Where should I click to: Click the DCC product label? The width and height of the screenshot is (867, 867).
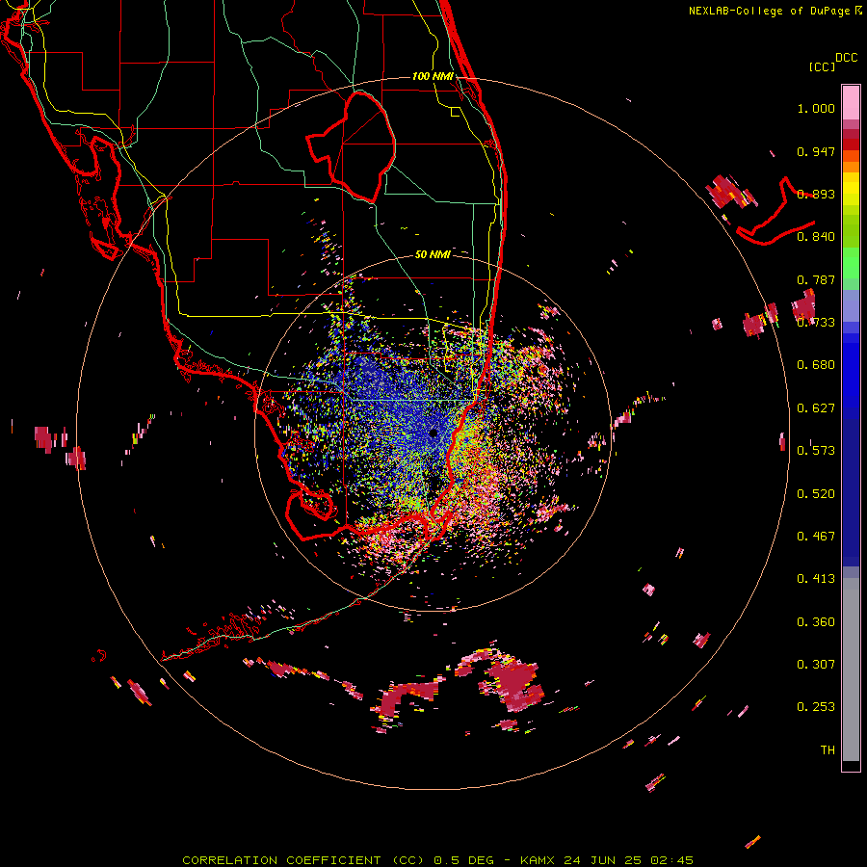847,58
